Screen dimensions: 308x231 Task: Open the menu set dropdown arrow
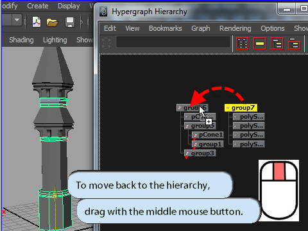[17, 20]
